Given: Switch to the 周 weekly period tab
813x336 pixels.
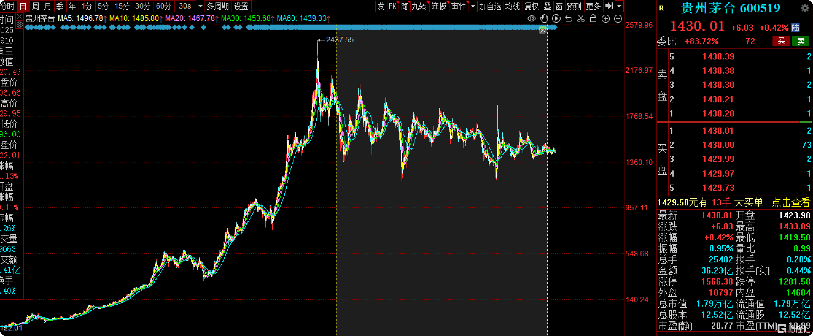Looking at the screenshot, I should (x=35, y=6).
